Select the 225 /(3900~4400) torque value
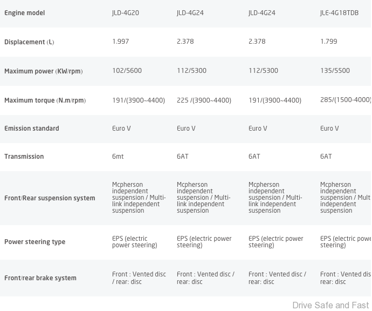The image size is (372, 311). [204, 100]
